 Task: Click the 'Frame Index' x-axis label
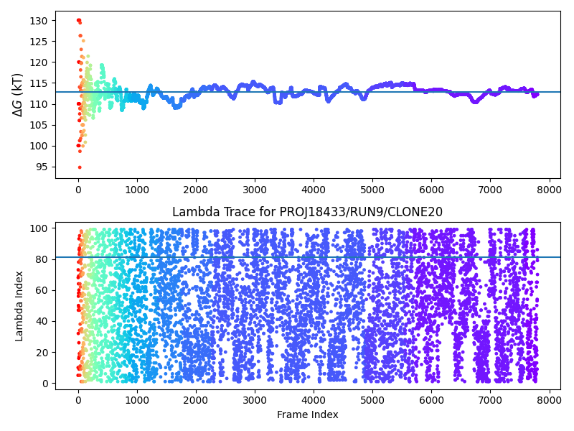click(307, 414)
